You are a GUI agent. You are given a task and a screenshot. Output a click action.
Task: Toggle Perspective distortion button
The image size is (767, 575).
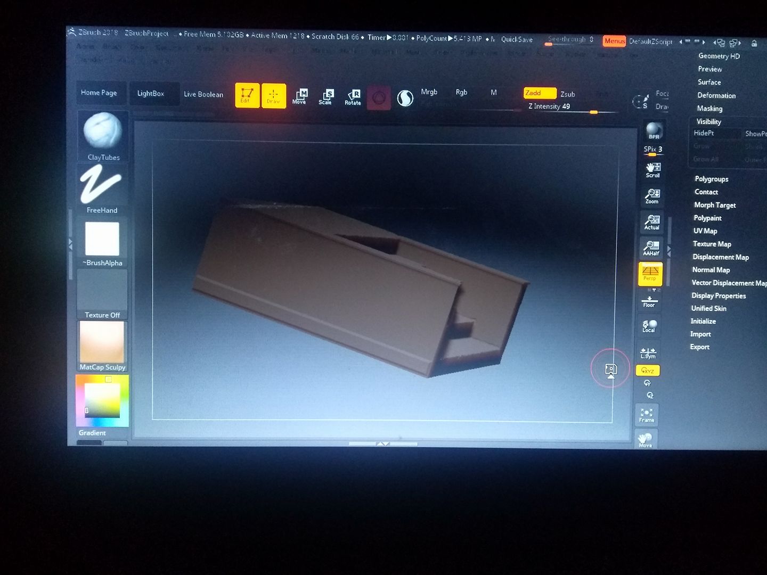pyautogui.click(x=650, y=274)
